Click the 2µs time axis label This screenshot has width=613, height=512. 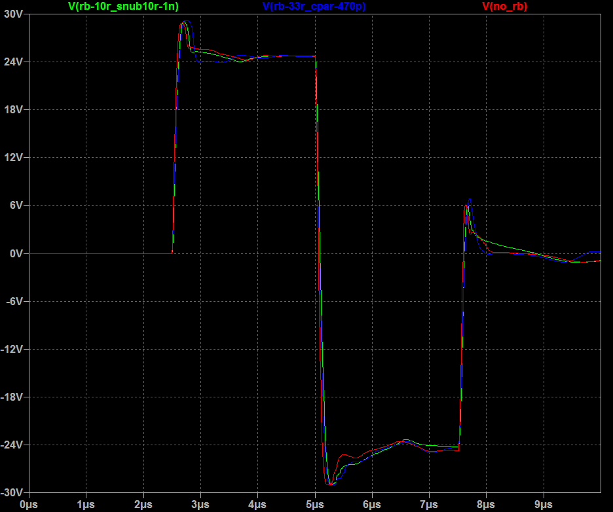143,505
